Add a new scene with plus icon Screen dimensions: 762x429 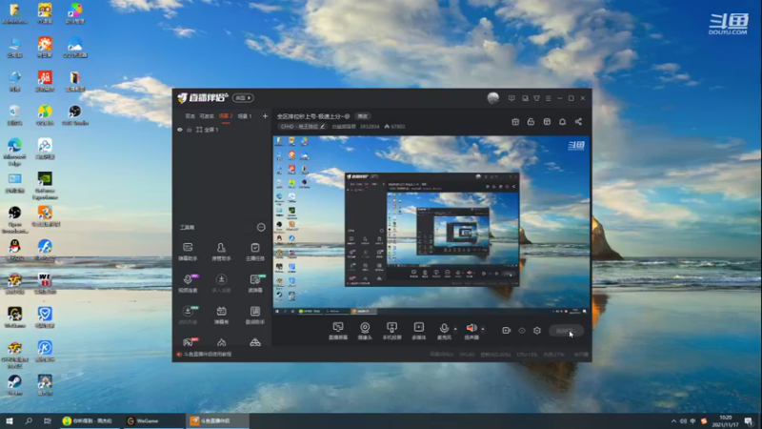[x=265, y=116]
